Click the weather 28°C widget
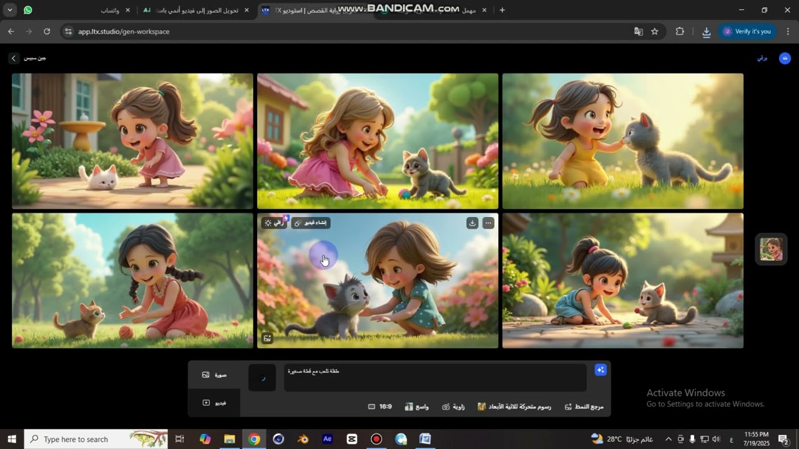The width and height of the screenshot is (799, 449). point(621,439)
